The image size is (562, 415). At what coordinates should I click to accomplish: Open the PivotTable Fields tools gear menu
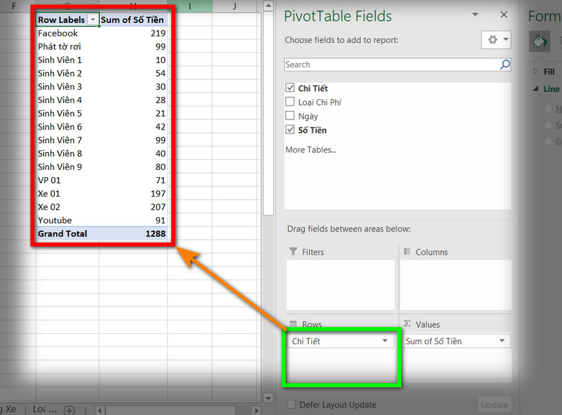(496, 40)
